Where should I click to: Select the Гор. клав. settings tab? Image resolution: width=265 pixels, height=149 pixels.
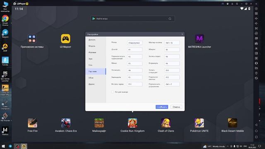pyautogui.click(x=96, y=72)
